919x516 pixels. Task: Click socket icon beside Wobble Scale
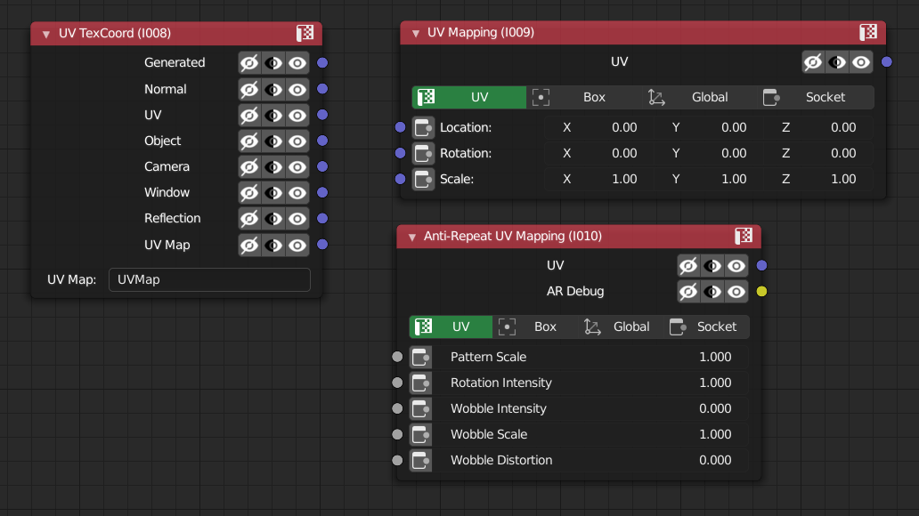[x=421, y=434]
